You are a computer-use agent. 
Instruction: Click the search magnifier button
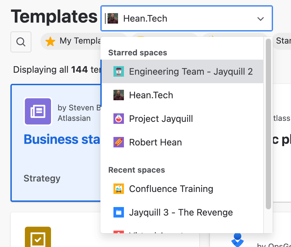coord(21,42)
